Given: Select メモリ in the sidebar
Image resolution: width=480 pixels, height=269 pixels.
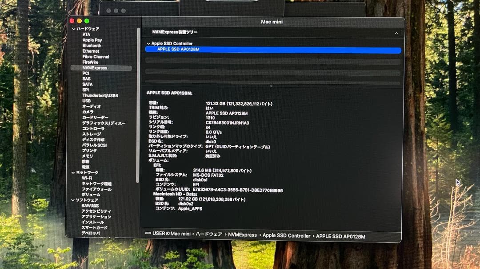Looking at the screenshot, I should [x=87, y=156].
